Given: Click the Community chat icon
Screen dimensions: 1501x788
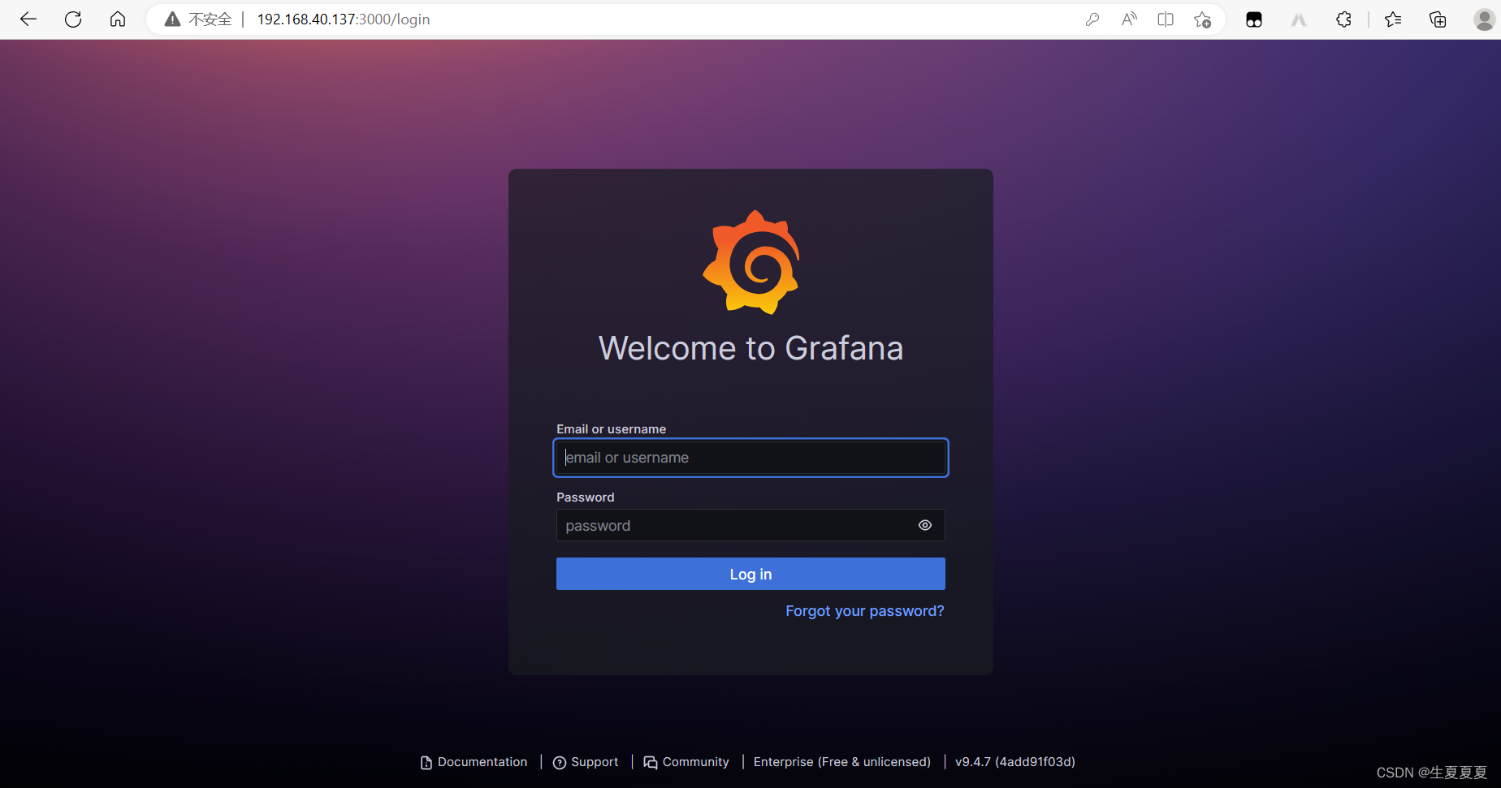Looking at the screenshot, I should coord(651,762).
